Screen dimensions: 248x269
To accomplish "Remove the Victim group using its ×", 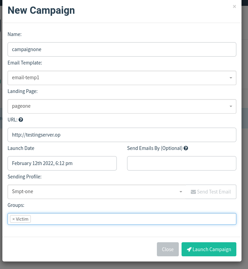I will [13, 219].
